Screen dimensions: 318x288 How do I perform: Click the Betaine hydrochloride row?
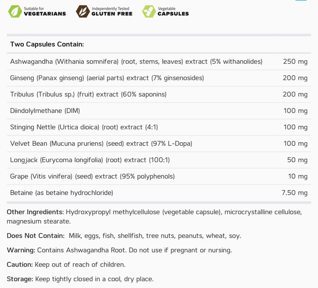[159, 193]
